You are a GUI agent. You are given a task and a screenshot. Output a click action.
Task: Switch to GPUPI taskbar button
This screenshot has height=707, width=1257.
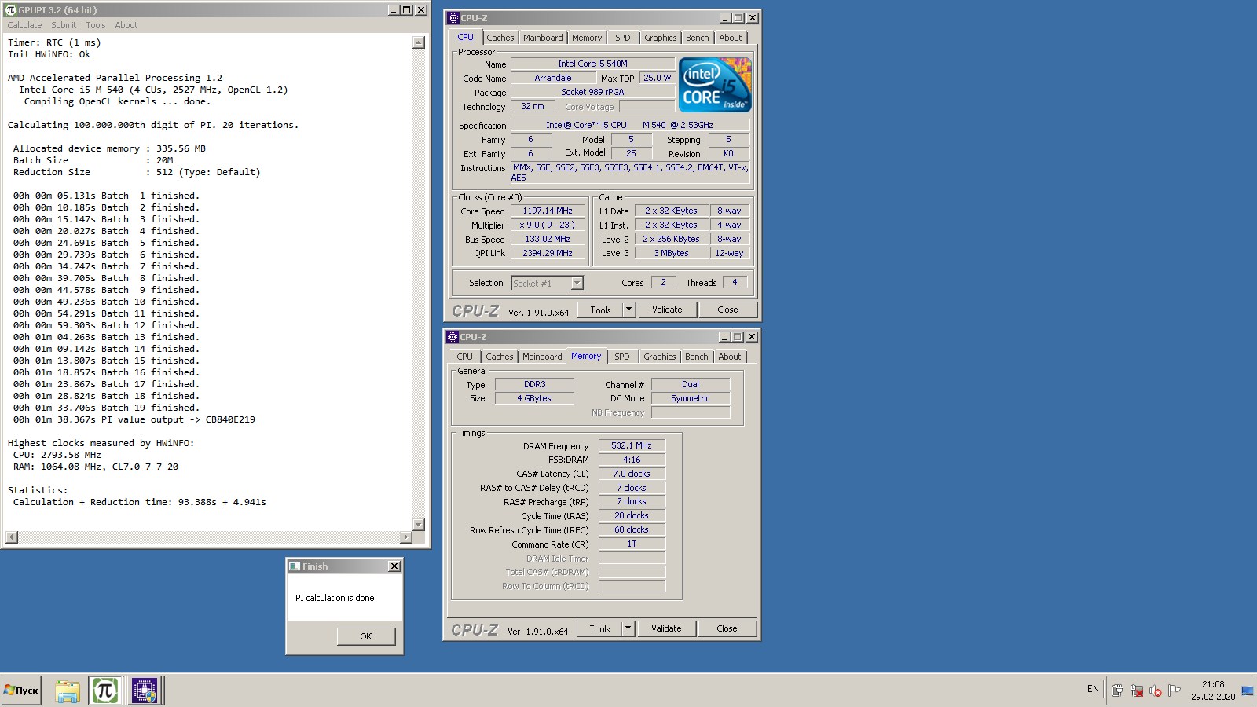(x=105, y=691)
